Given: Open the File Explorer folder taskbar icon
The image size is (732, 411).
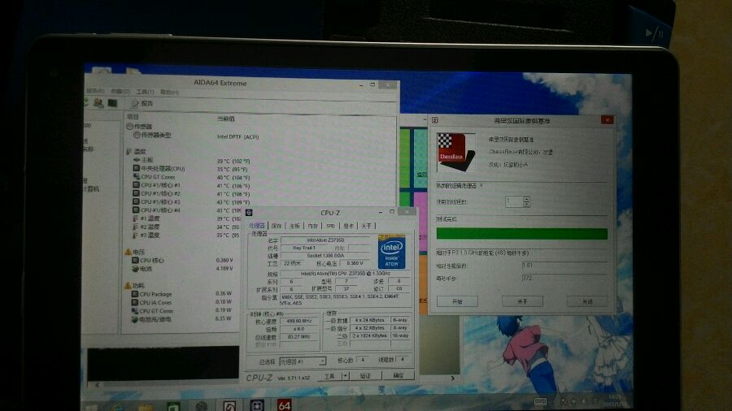Looking at the screenshot, I should (x=146, y=407).
